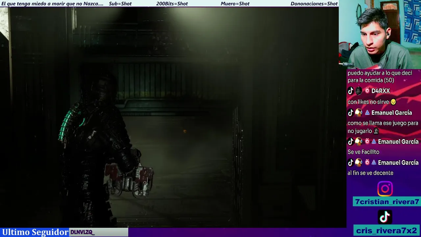Click red badge above 'al fin se ve decente'
The width and height of the screenshot is (421, 237).
point(367,163)
